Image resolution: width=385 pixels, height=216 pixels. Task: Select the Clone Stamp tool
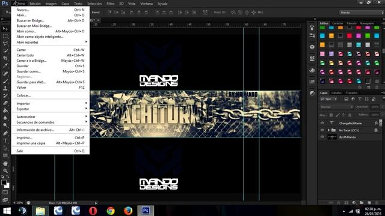[5, 88]
